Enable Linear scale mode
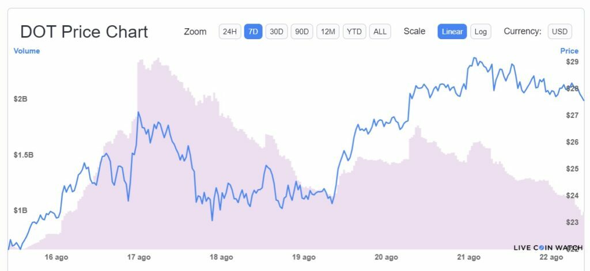Screen dimensions: 590x271 pyautogui.click(x=452, y=32)
